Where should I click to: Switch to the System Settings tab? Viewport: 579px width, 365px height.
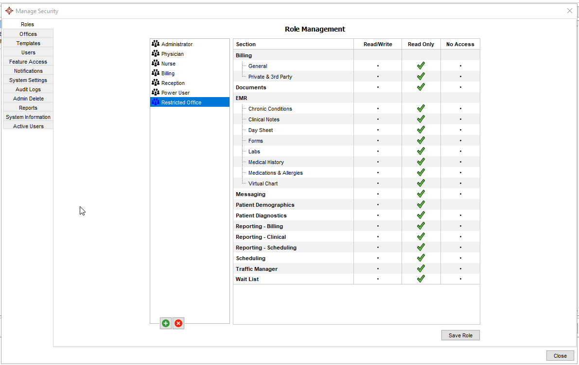pos(28,80)
